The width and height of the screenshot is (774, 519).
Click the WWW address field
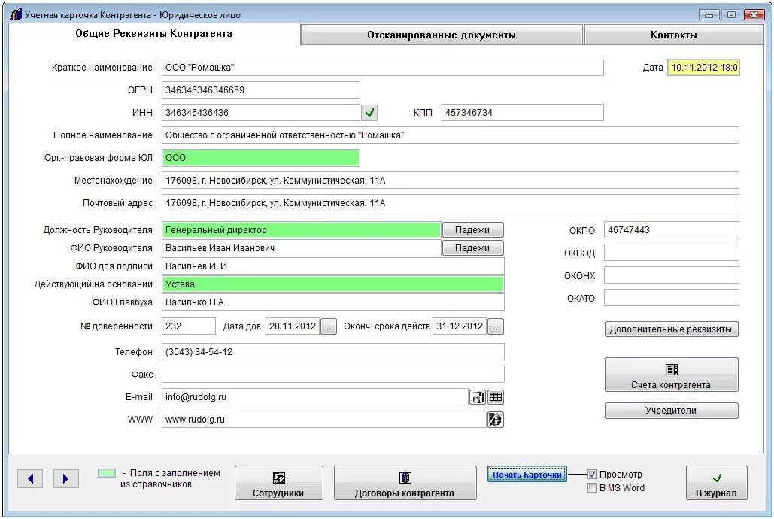(x=323, y=420)
